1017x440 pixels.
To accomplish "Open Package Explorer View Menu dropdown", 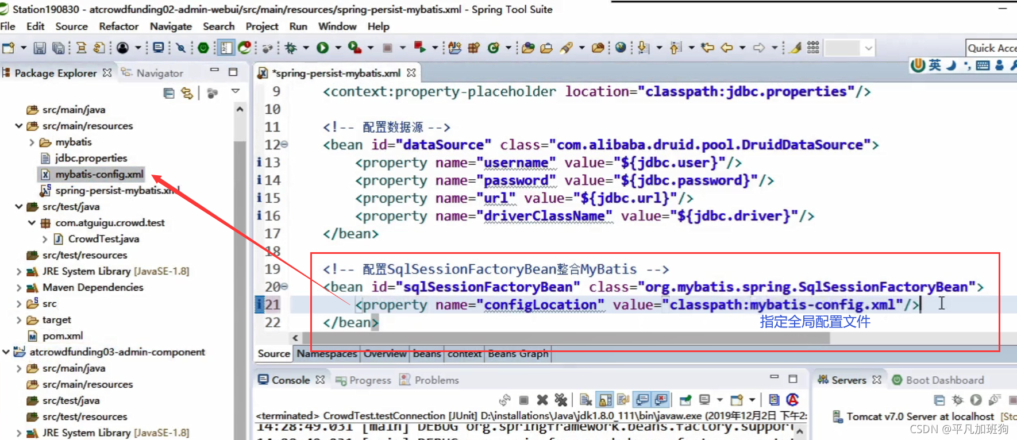I will (x=236, y=91).
